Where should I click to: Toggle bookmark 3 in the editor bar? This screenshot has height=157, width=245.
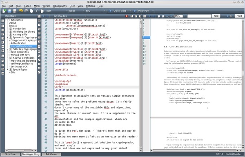coord(140,16)
